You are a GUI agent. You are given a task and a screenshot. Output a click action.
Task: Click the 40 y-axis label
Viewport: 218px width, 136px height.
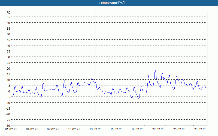pyautogui.click(x=8, y=46)
